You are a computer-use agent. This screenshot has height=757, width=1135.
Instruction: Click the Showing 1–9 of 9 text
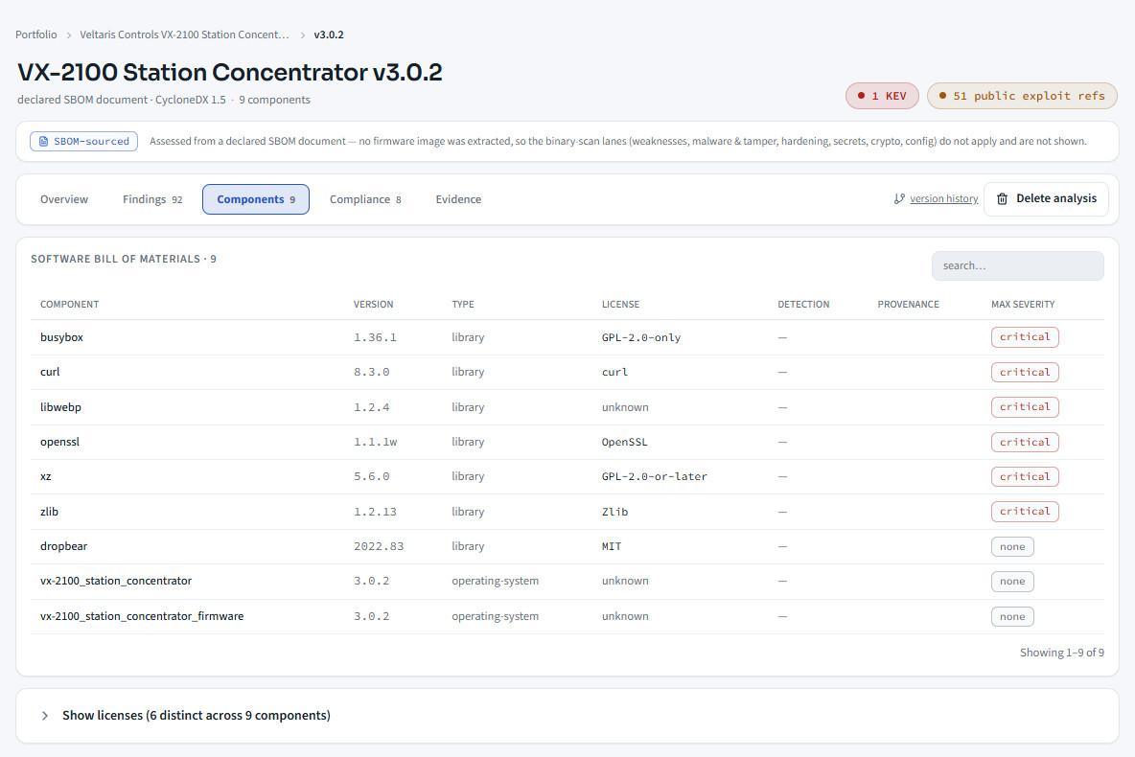pos(1062,653)
